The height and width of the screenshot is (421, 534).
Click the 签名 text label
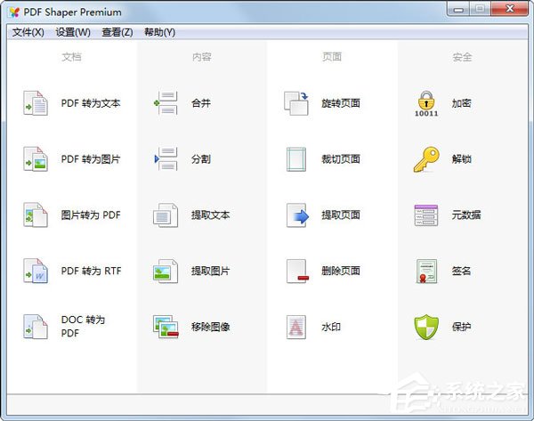[461, 271]
